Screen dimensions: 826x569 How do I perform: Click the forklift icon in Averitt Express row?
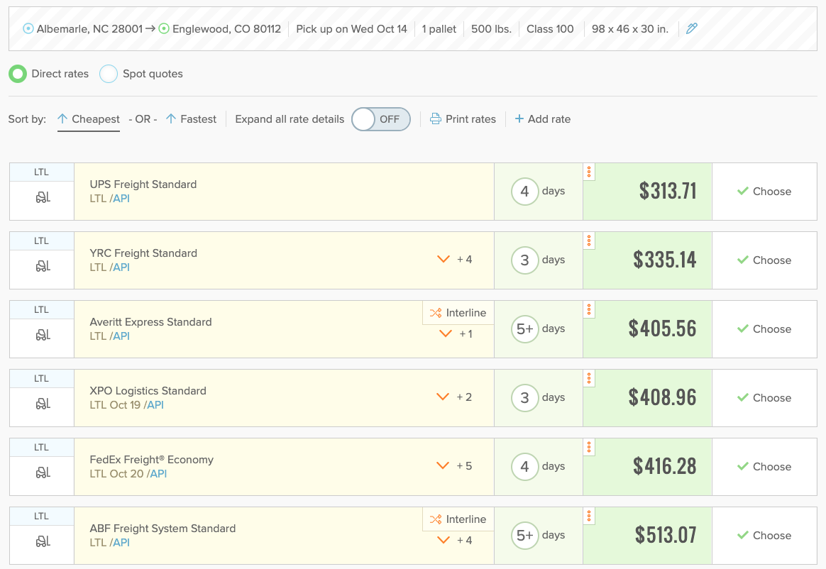click(x=43, y=335)
